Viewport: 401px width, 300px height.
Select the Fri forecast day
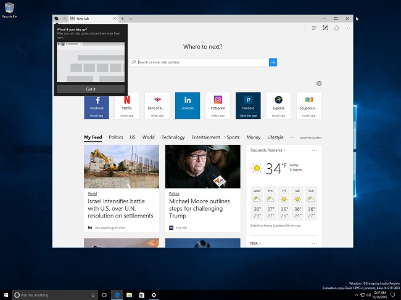pyautogui.click(x=284, y=203)
